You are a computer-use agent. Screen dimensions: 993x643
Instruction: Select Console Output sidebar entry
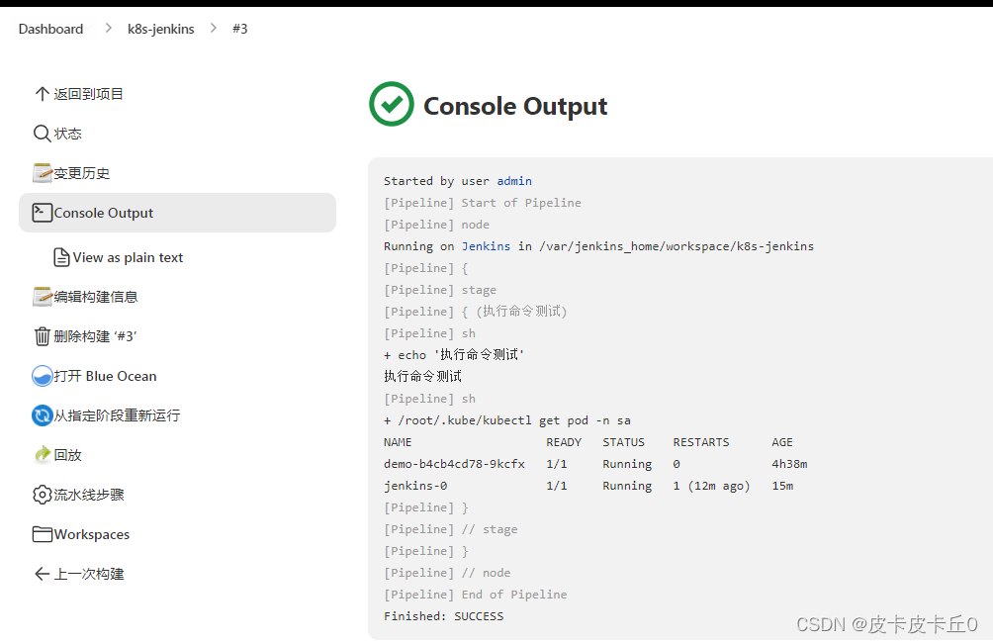(177, 213)
